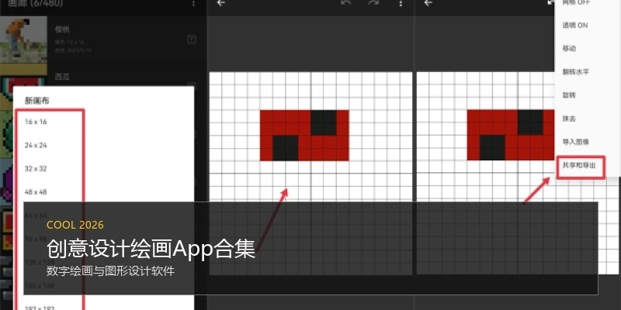This screenshot has height=310, width=621.
Task: Choose the 16 x 16 canvas size
Action: pos(36,122)
